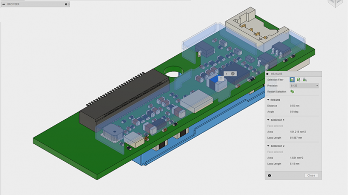The height and width of the screenshot is (195, 348).
Task: Click the green Restart Selection icon
Action: [x=292, y=92]
